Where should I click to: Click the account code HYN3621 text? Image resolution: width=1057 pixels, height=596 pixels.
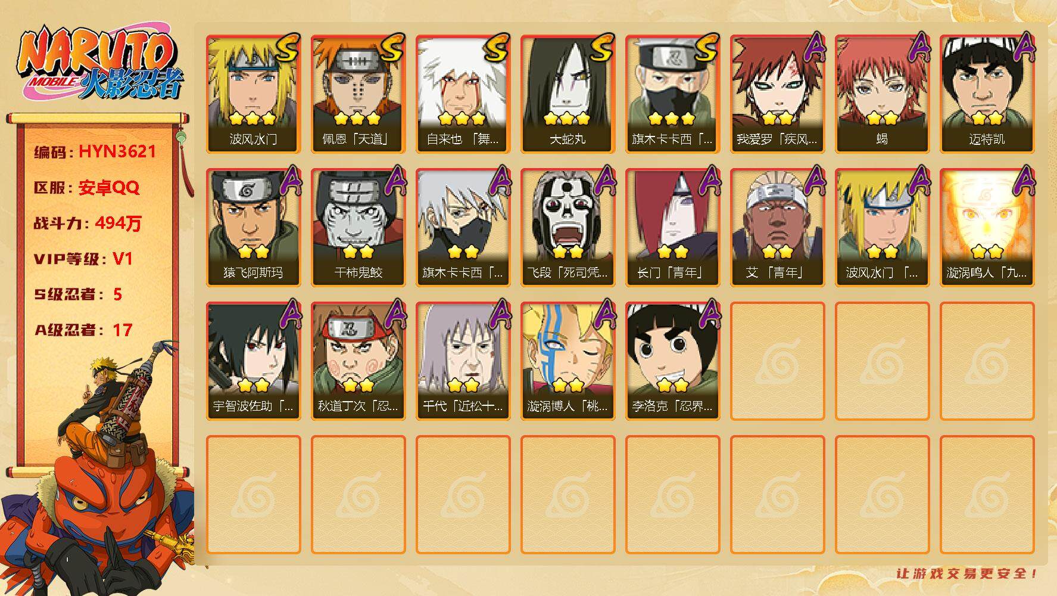(x=117, y=151)
